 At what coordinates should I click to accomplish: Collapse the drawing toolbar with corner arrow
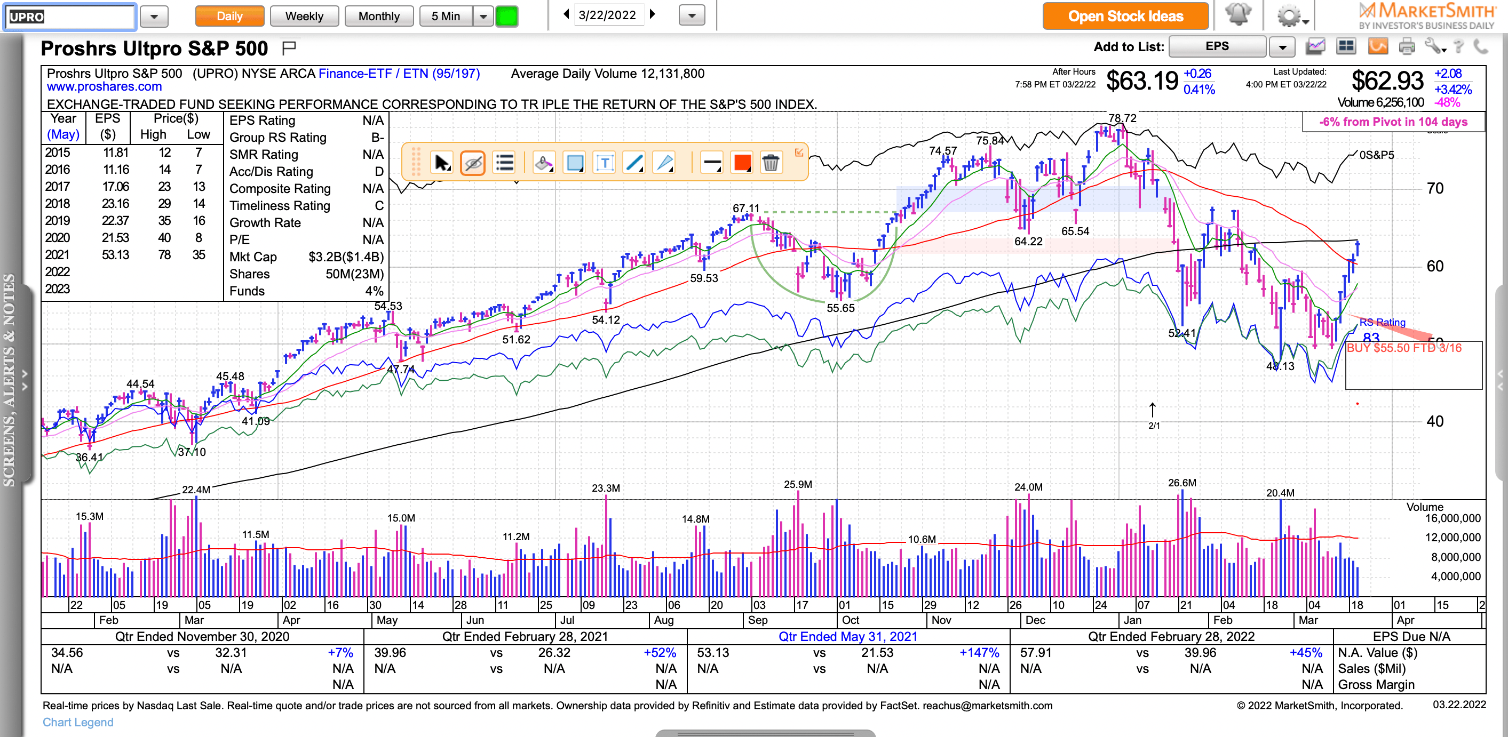click(x=799, y=152)
